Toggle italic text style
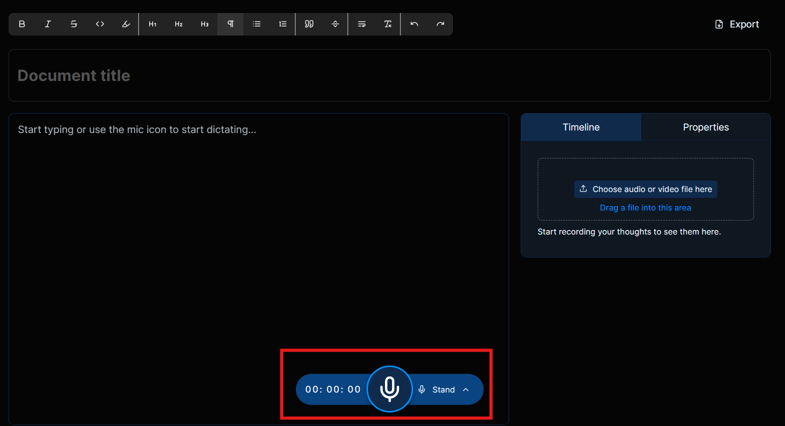This screenshot has width=785, height=426. (x=48, y=24)
